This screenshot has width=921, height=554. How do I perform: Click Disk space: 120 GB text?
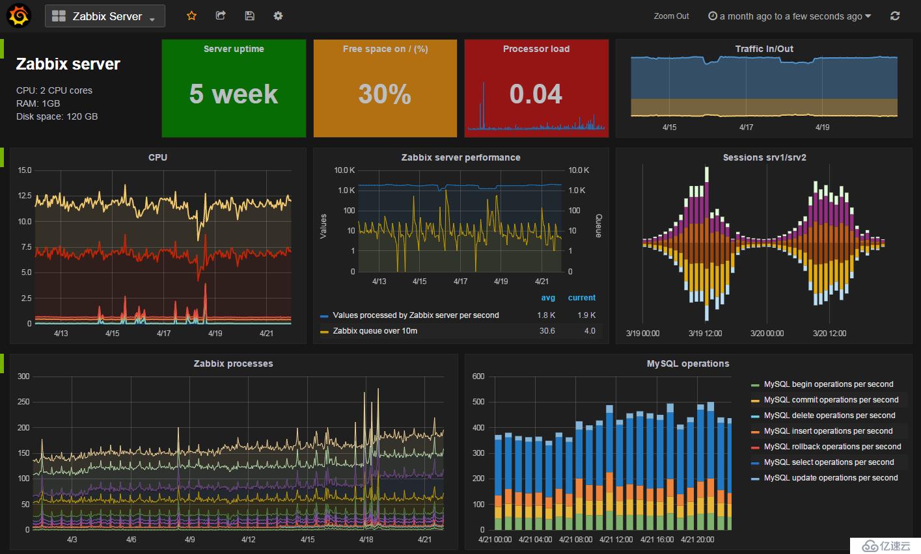pyautogui.click(x=57, y=116)
